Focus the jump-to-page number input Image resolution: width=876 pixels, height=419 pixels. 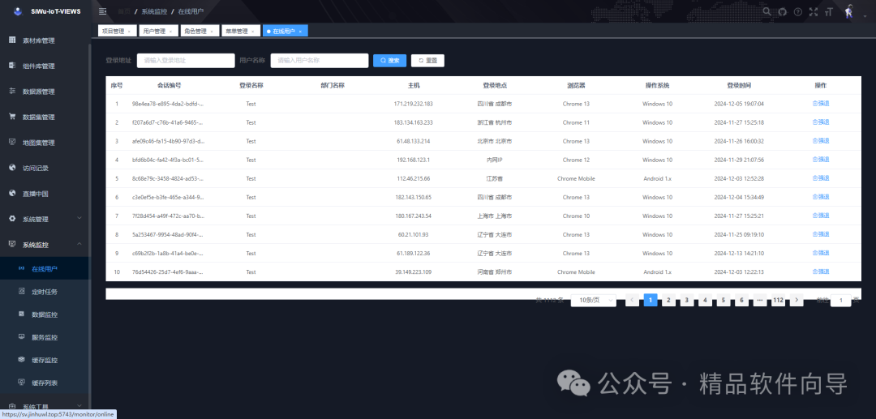click(x=841, y=300)
